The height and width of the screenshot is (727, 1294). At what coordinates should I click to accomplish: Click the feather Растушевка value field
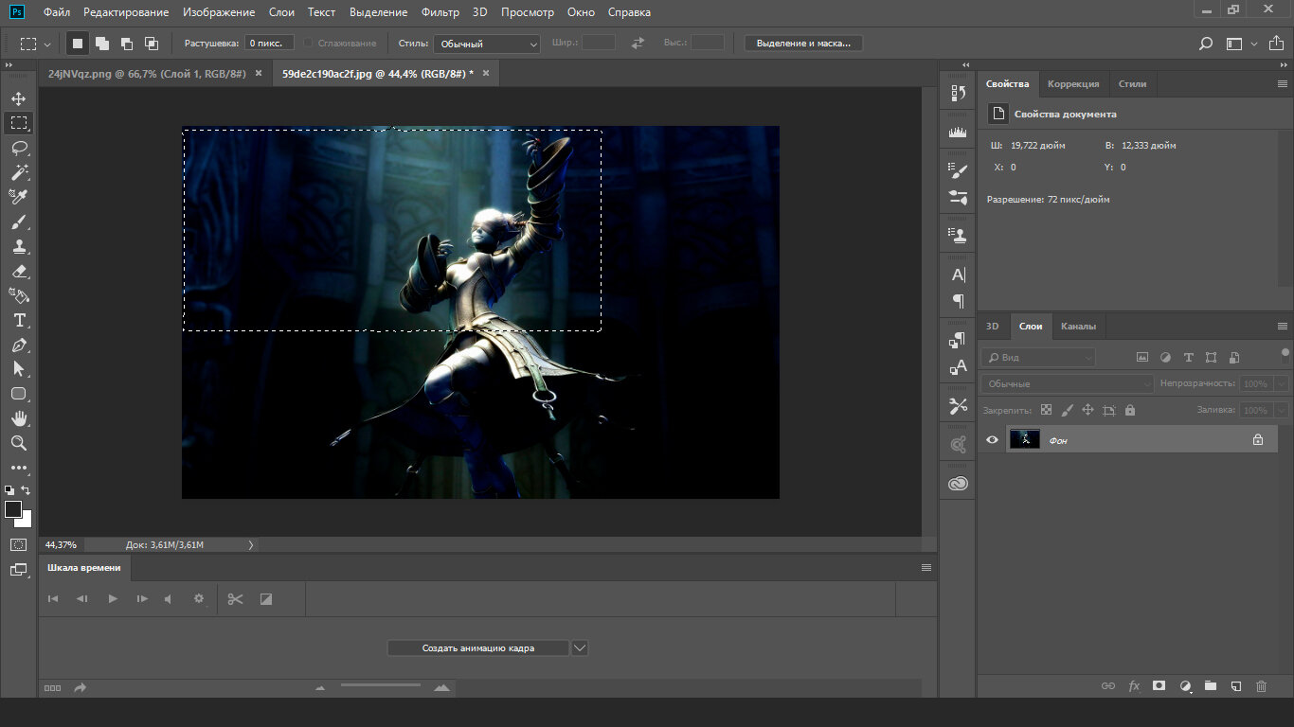[269, 44]
